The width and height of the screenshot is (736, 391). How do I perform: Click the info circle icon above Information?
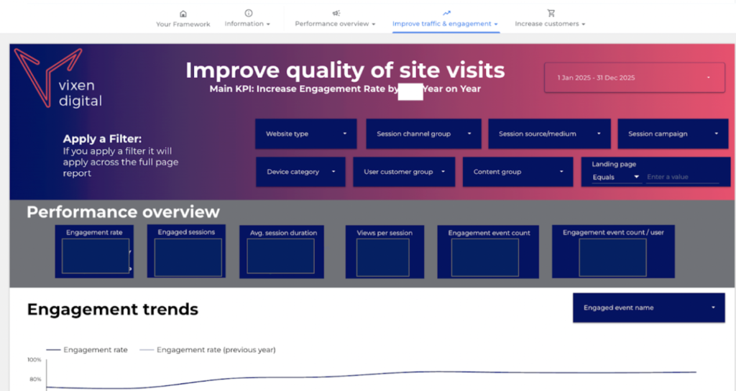[248, 13]
